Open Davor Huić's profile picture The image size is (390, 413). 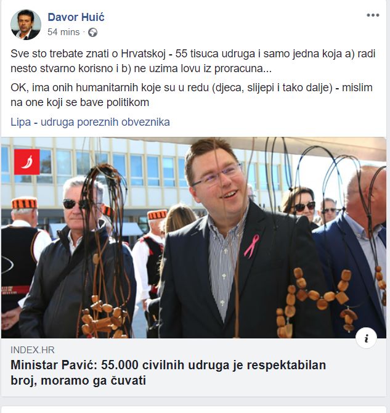(x=25, y=25)
